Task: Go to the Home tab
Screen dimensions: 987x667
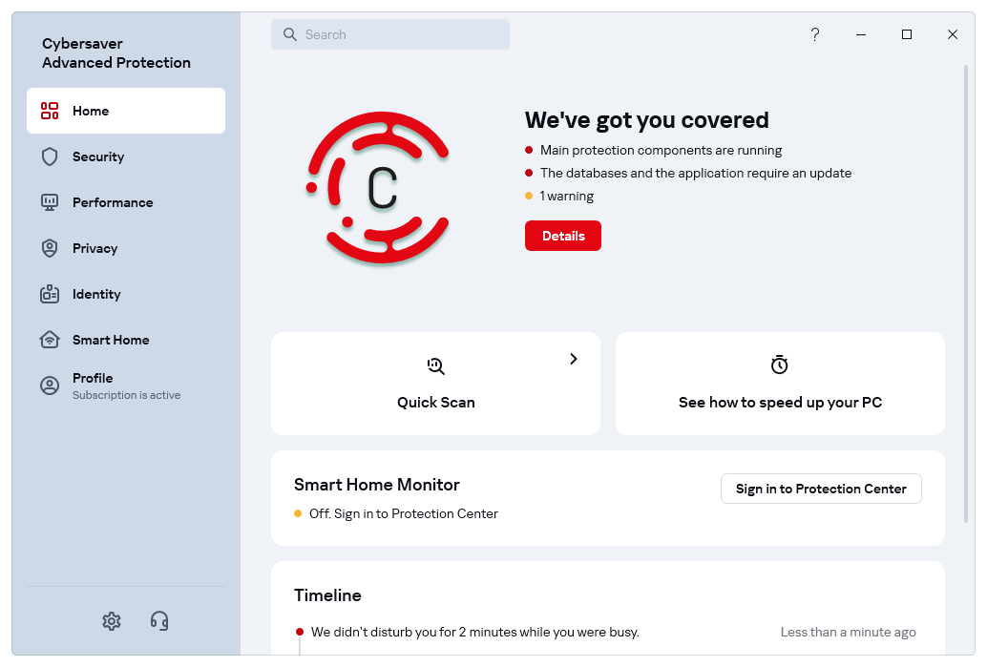Action: pos(126,111)
